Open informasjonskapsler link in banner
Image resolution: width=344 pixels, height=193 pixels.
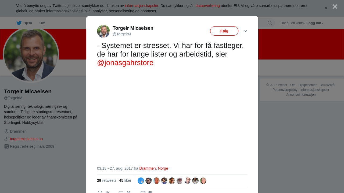coord(142,6)
